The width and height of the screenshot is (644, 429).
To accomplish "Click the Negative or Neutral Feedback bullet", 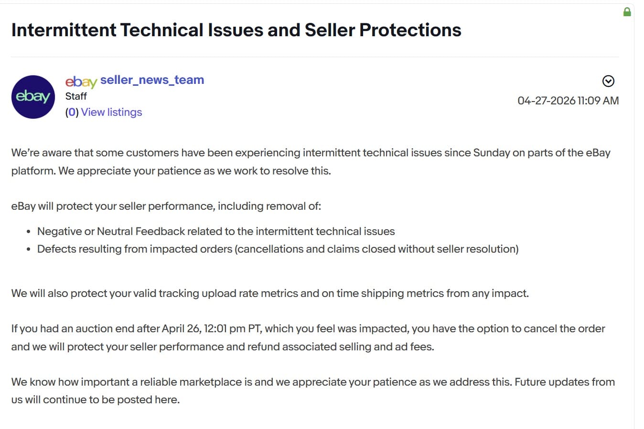I will pyautogui.click(x=216, y=232).
